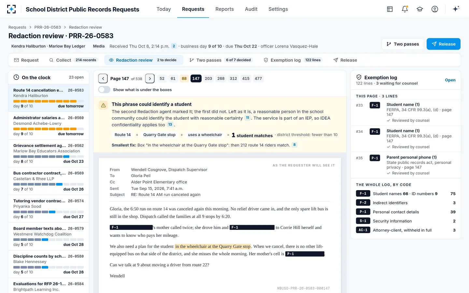
Task: Click the warning triangle icon in alert
Action: (103, 105)
